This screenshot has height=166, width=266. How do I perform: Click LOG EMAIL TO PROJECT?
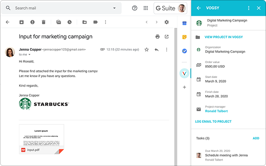[213, 122]
